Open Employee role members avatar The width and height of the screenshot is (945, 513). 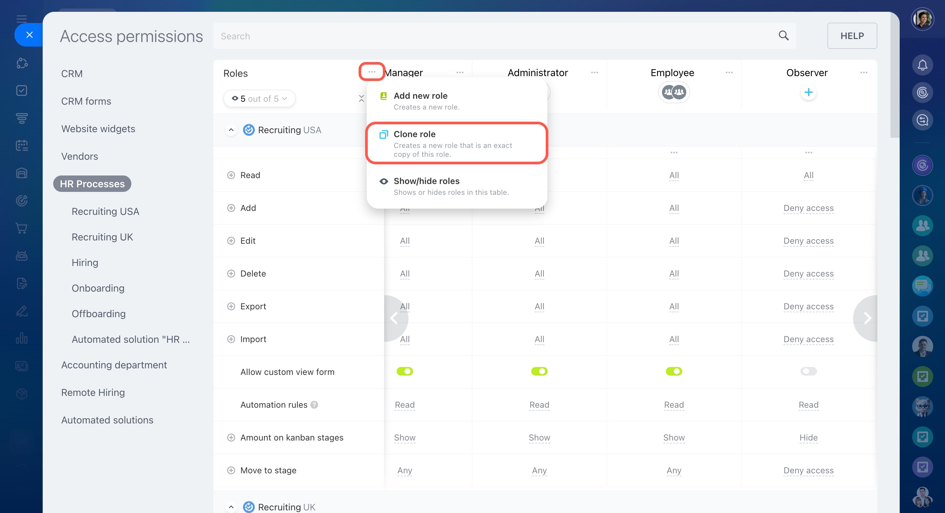673,92
